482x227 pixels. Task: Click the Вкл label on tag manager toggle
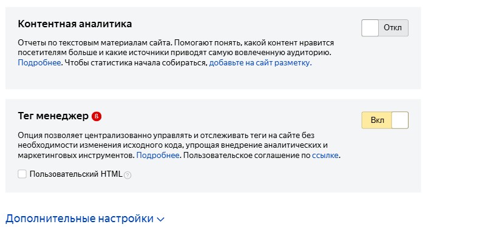pos(377,120)
